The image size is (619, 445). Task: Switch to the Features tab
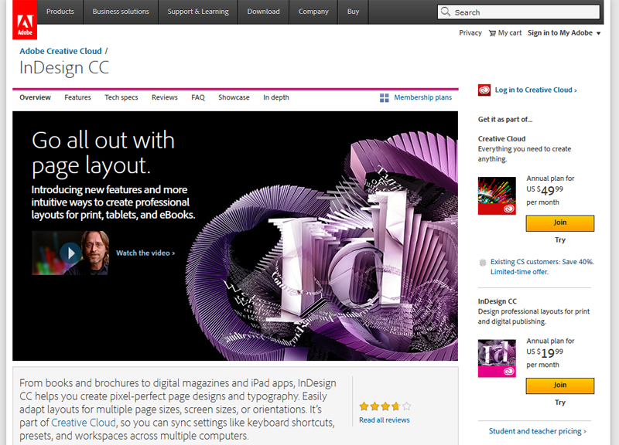pos(77,98)
